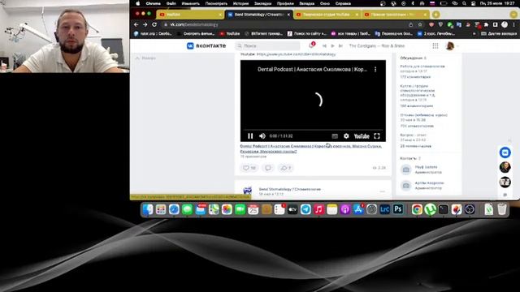Open the 'Другие закладки' bookmarks folder
Viewport: 520px width, 292px height.
coord(499,33)
